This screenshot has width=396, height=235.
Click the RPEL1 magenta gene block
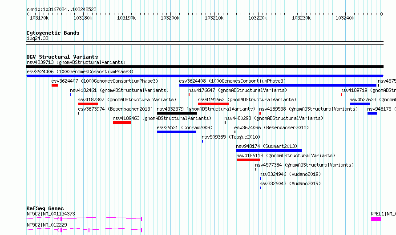click(376, 219)
